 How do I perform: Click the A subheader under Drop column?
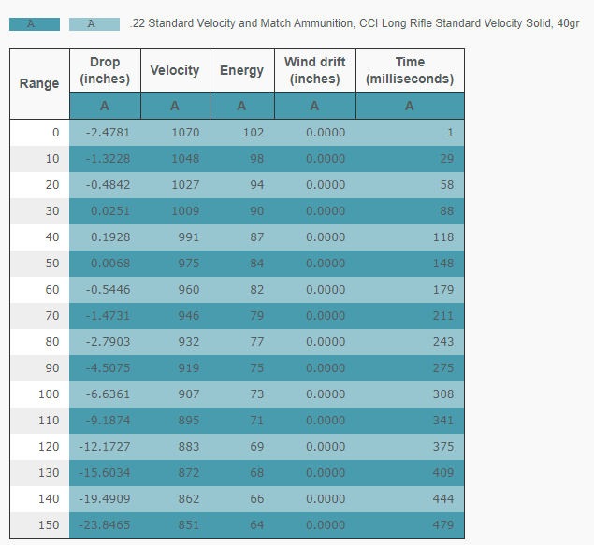coord(105,106)
